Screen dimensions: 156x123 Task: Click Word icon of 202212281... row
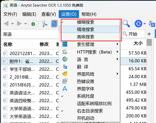click(5, 54)
